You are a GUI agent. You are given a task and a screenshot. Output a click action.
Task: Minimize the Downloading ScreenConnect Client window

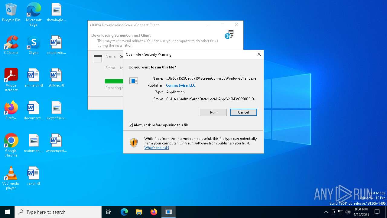[x=209, y=25]
